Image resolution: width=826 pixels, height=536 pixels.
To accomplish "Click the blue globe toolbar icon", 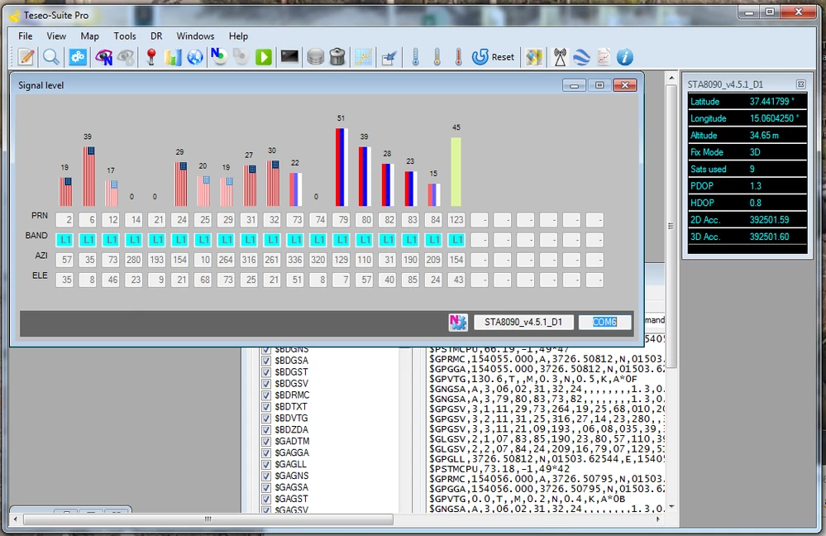I will pyautogui.click(x=195, y=57).
